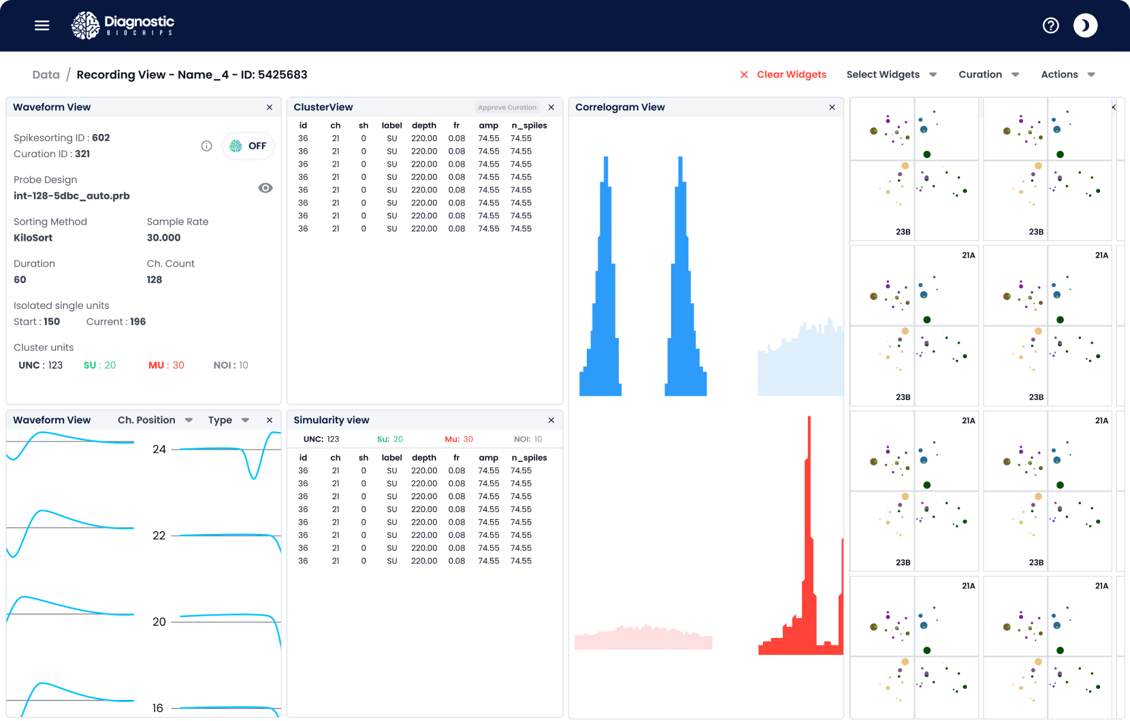Image resolution: width=1130 pixels, height=721 pixels.
Task: Close the ClusterView widget
Action: point(551,107)
